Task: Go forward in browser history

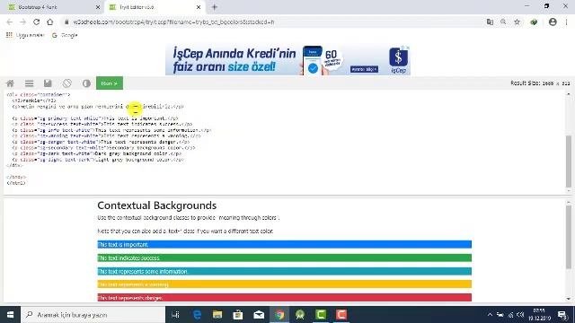Action: point(22,22)
